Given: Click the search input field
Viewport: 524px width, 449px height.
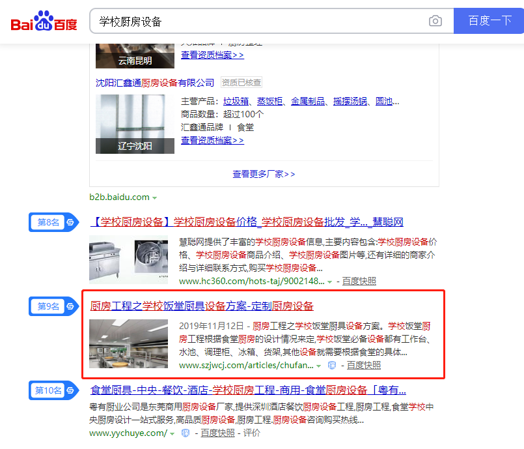Looking at the screenshot, I should [260, 22].
